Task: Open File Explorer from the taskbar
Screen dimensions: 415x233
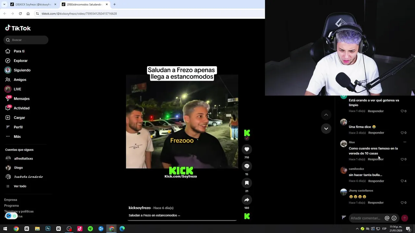Action: click(x=37, y=229)
